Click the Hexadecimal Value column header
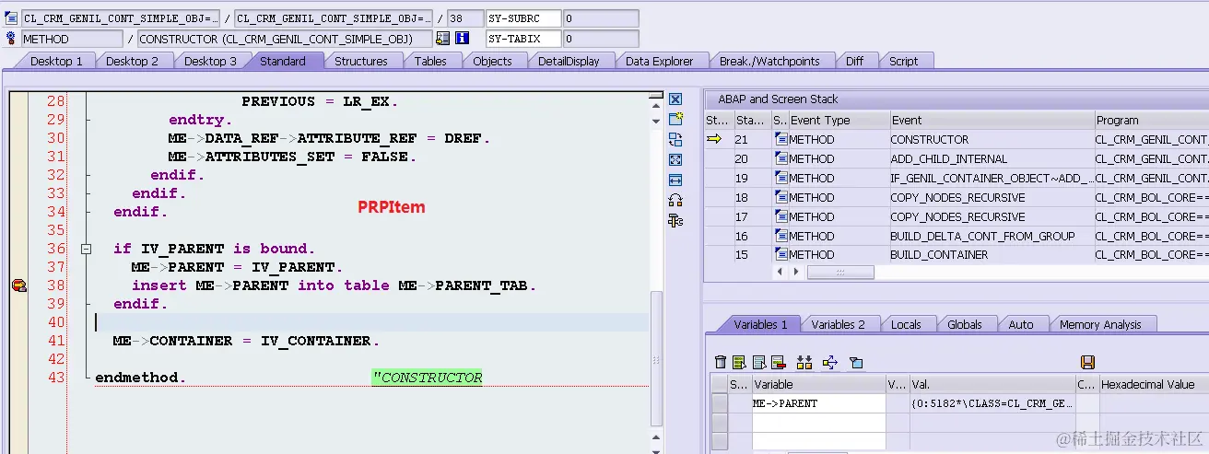The height and width of the screenshot is (454, 1209). click(1154, 384)
